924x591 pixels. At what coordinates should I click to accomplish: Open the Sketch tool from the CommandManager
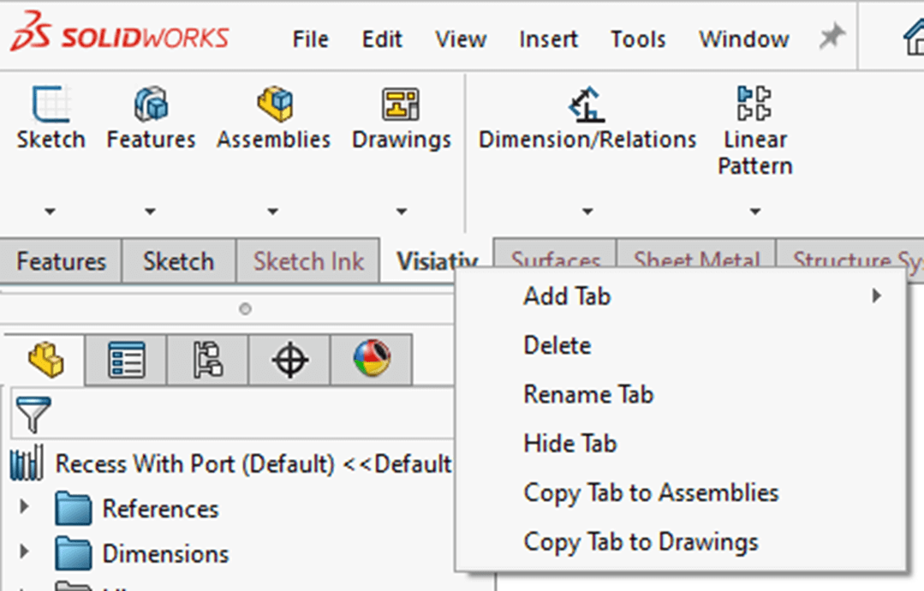[x=50, y=116]
